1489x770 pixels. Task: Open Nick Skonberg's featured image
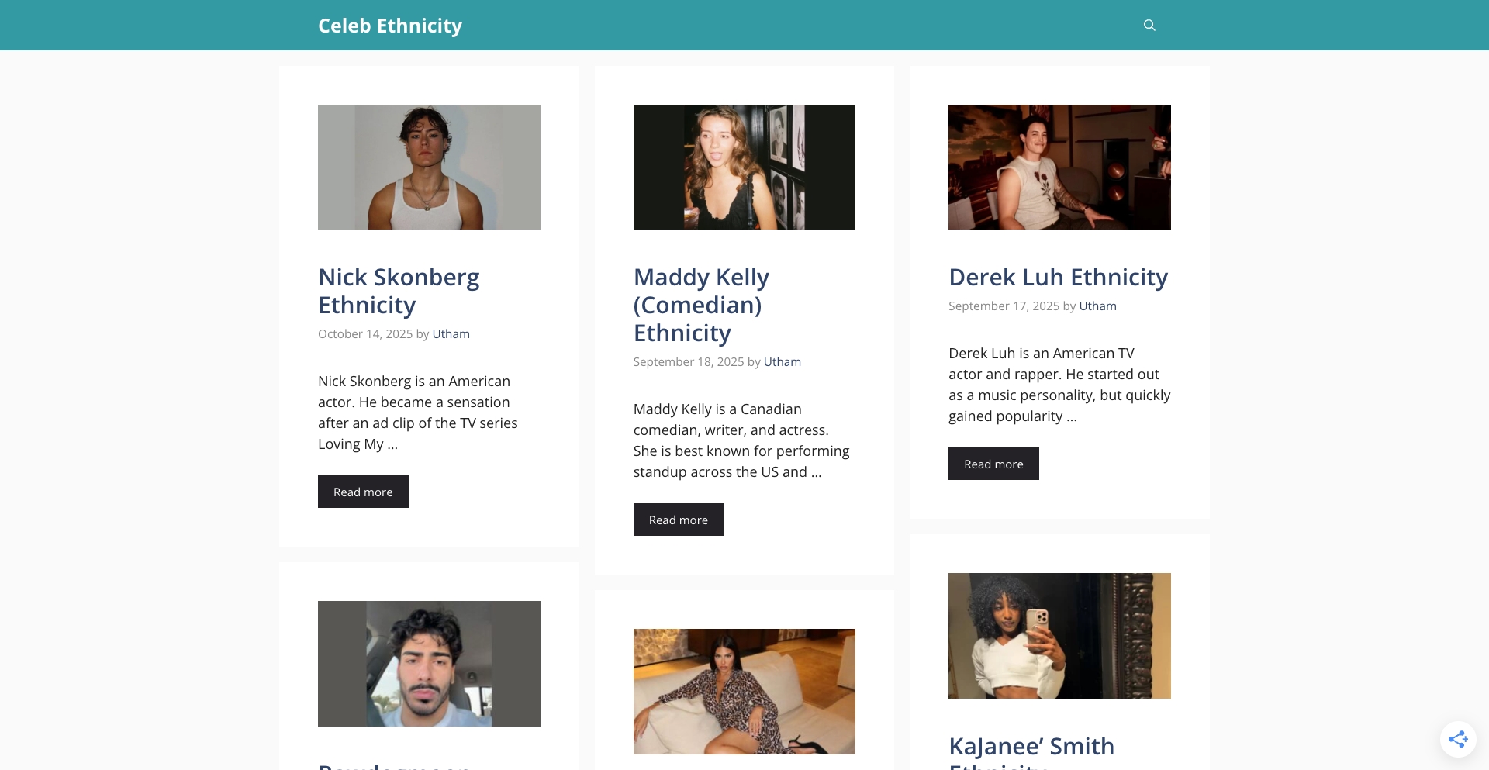point(429,166)
